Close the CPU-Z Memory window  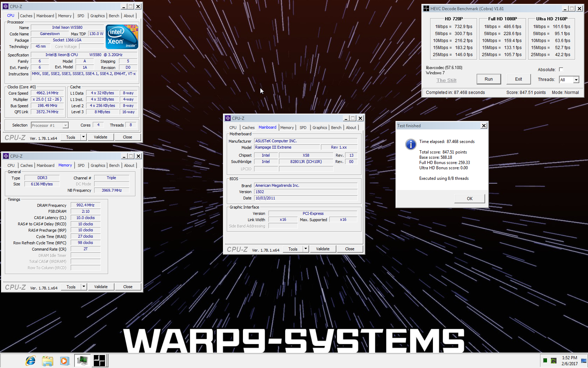point(138,156)
